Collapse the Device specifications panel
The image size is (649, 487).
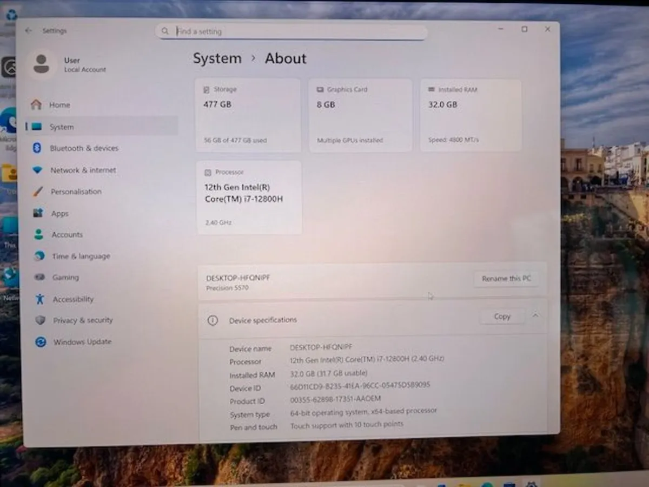(535, 315)
